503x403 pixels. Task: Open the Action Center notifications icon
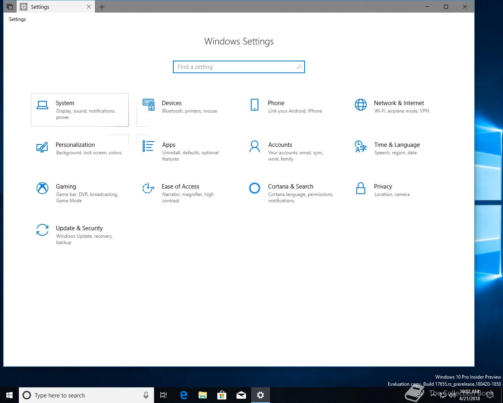coord(490,395)
